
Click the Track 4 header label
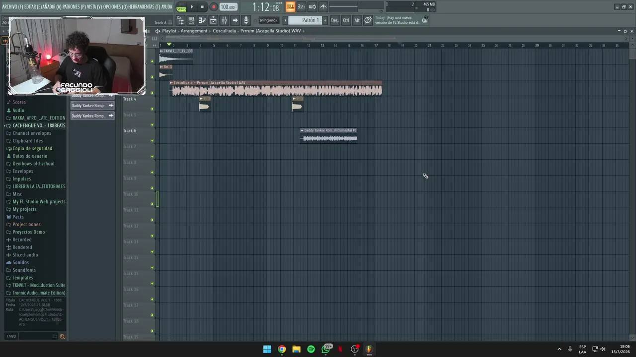(129, 99)
